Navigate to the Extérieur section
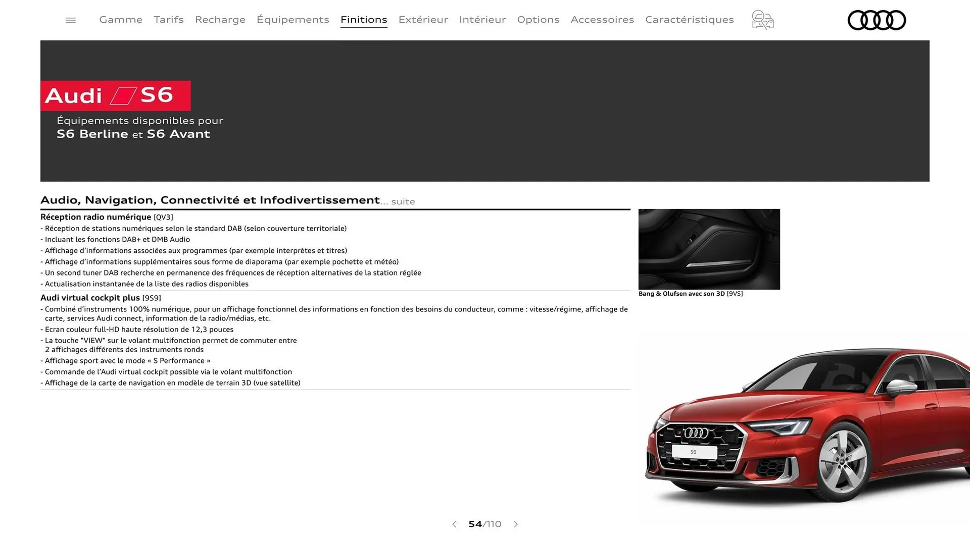Image resolution: width=970 pixels, height=545 pixels. pyautogui.click(x=423, y=20)
